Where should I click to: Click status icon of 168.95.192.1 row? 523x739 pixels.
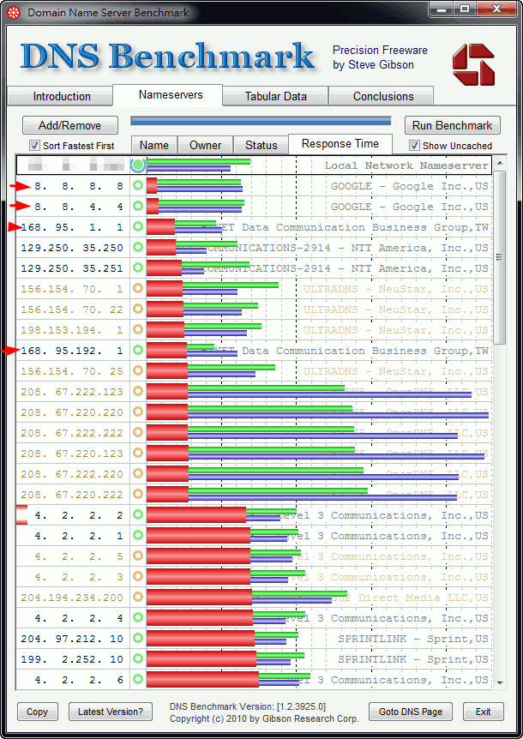137,350
